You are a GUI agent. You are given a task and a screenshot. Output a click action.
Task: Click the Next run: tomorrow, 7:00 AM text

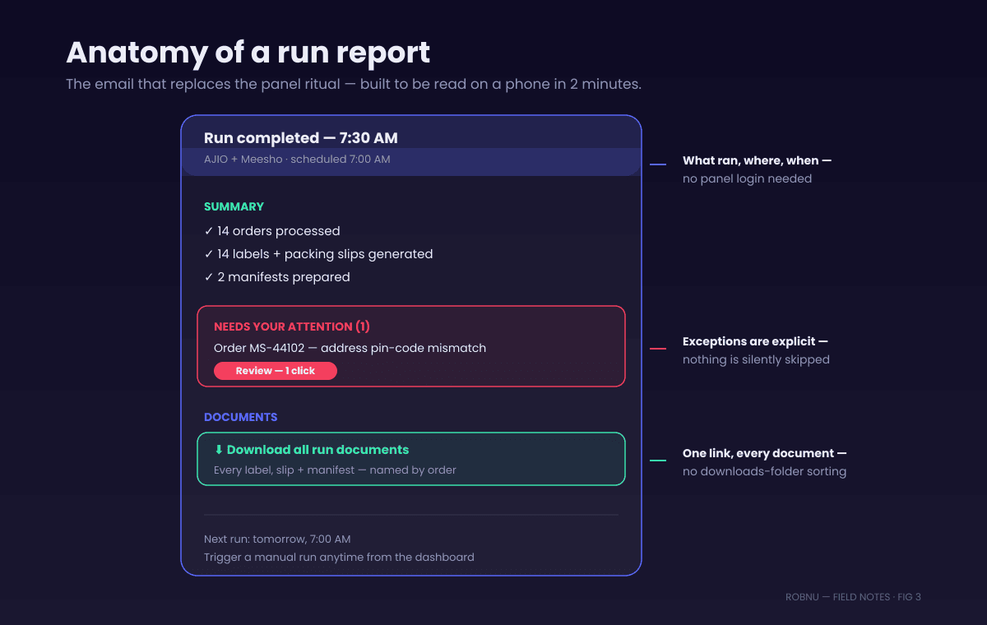pos(277,539)
